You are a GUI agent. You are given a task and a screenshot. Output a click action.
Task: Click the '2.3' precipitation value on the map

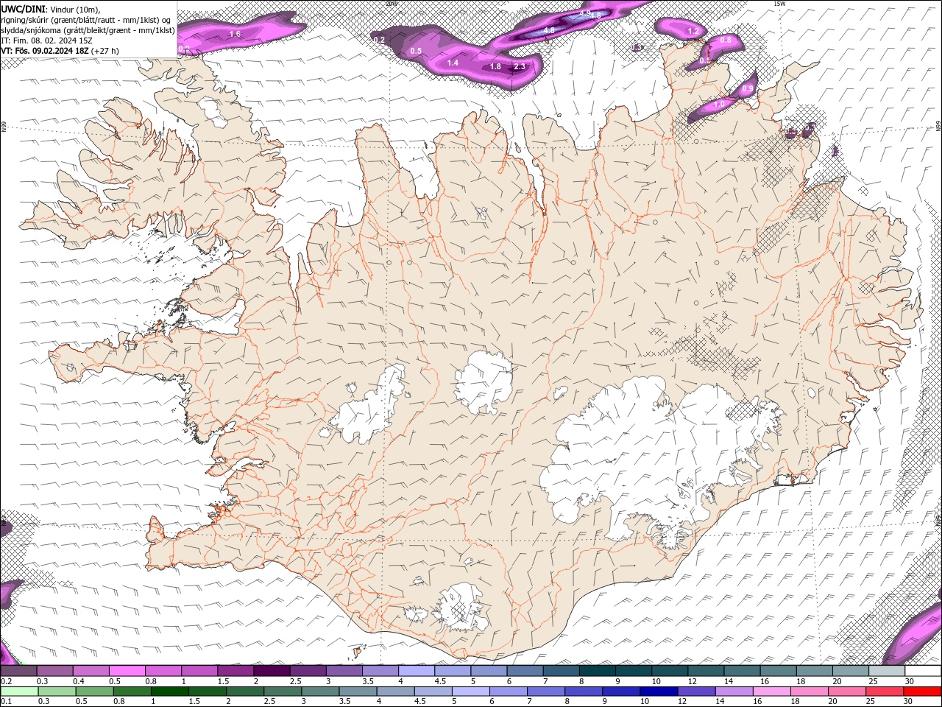[x=520, y=67]
